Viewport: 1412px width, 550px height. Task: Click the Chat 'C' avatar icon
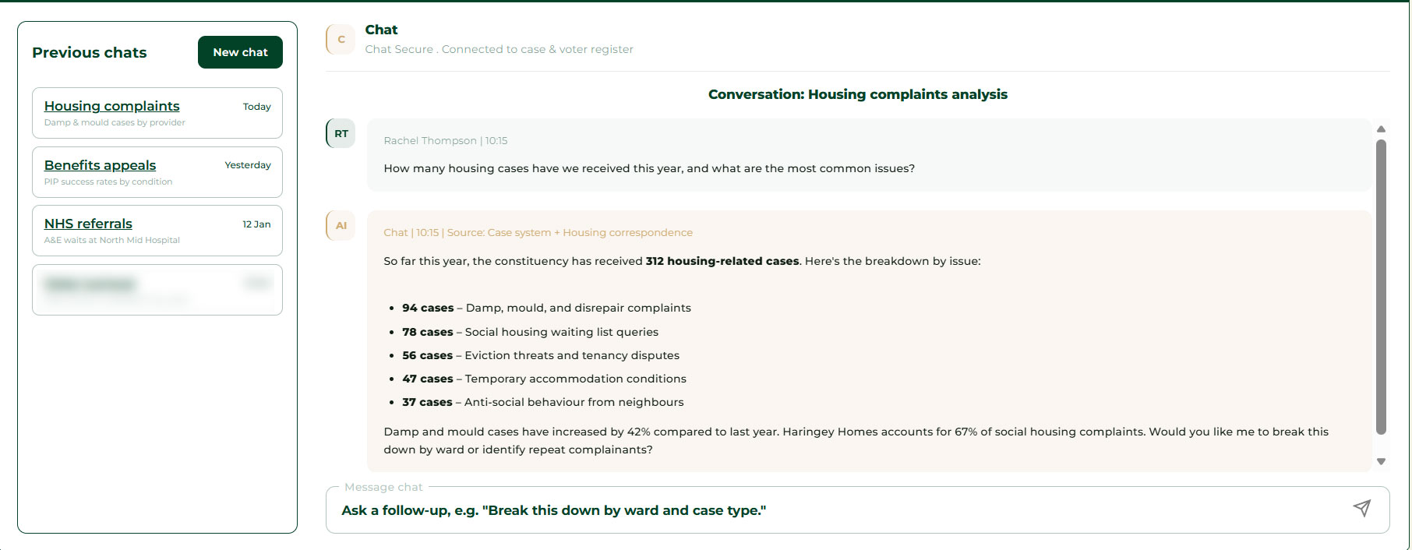click(341, 40)
